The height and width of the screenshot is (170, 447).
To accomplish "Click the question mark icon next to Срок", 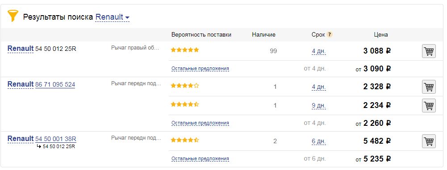I will (330, 35).
